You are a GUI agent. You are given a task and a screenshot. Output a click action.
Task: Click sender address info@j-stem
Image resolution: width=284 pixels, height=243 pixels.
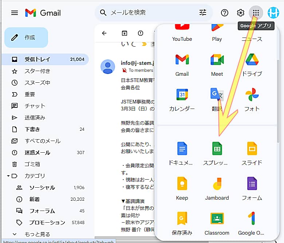138,63
